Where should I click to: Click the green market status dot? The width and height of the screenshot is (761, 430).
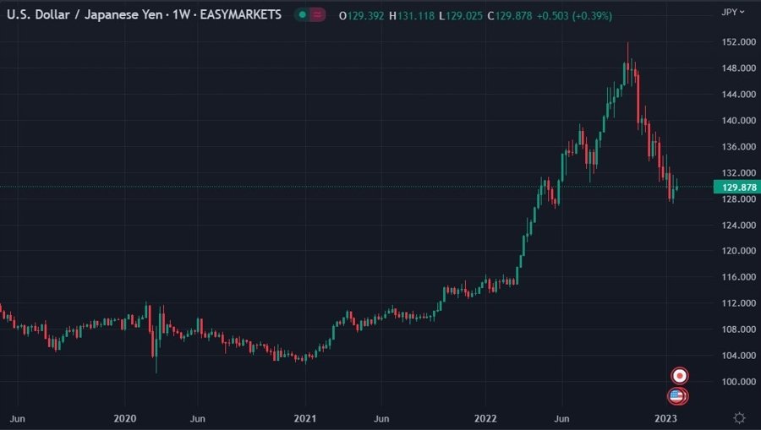302,15
